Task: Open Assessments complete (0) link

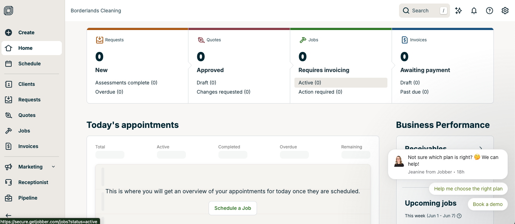Action: click(x=126, y=83)
